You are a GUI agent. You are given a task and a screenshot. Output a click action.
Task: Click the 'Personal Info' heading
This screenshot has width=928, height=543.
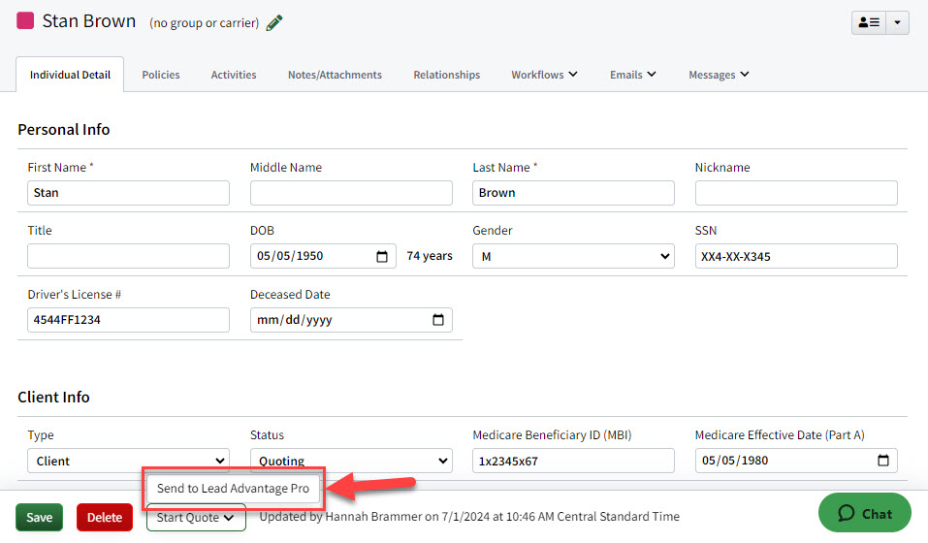(x=64, y=130)
